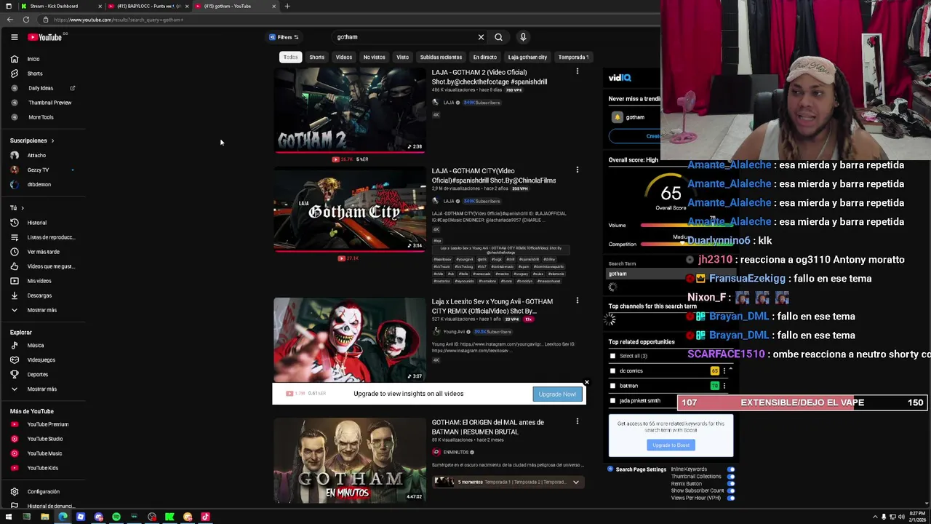Click the Upgrade to Boost button

[x=671, y=445]
